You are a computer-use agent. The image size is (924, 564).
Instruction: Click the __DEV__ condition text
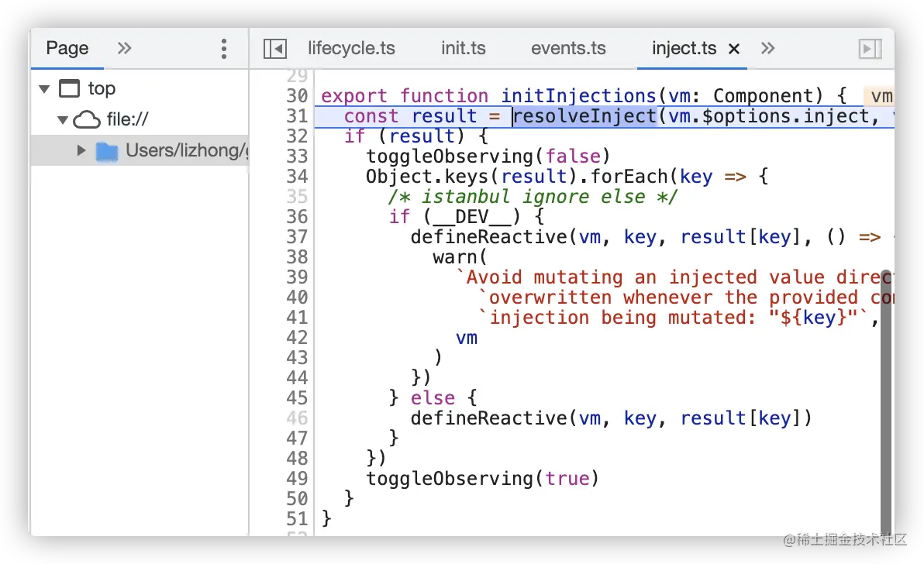pos(471,217)
